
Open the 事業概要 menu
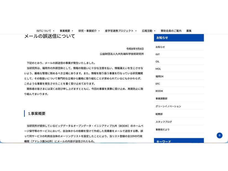(x=65, y=31)
